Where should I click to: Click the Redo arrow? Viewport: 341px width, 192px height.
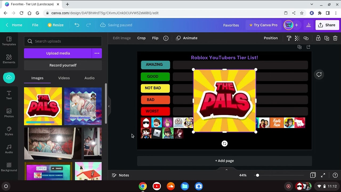pyautogui.click(x=88, y=25)
